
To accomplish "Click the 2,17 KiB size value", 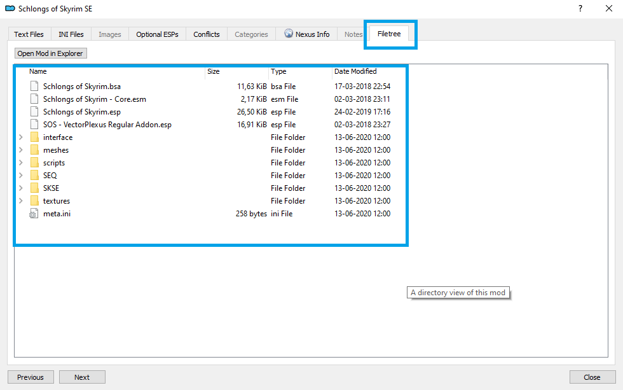I will point(254,99).
